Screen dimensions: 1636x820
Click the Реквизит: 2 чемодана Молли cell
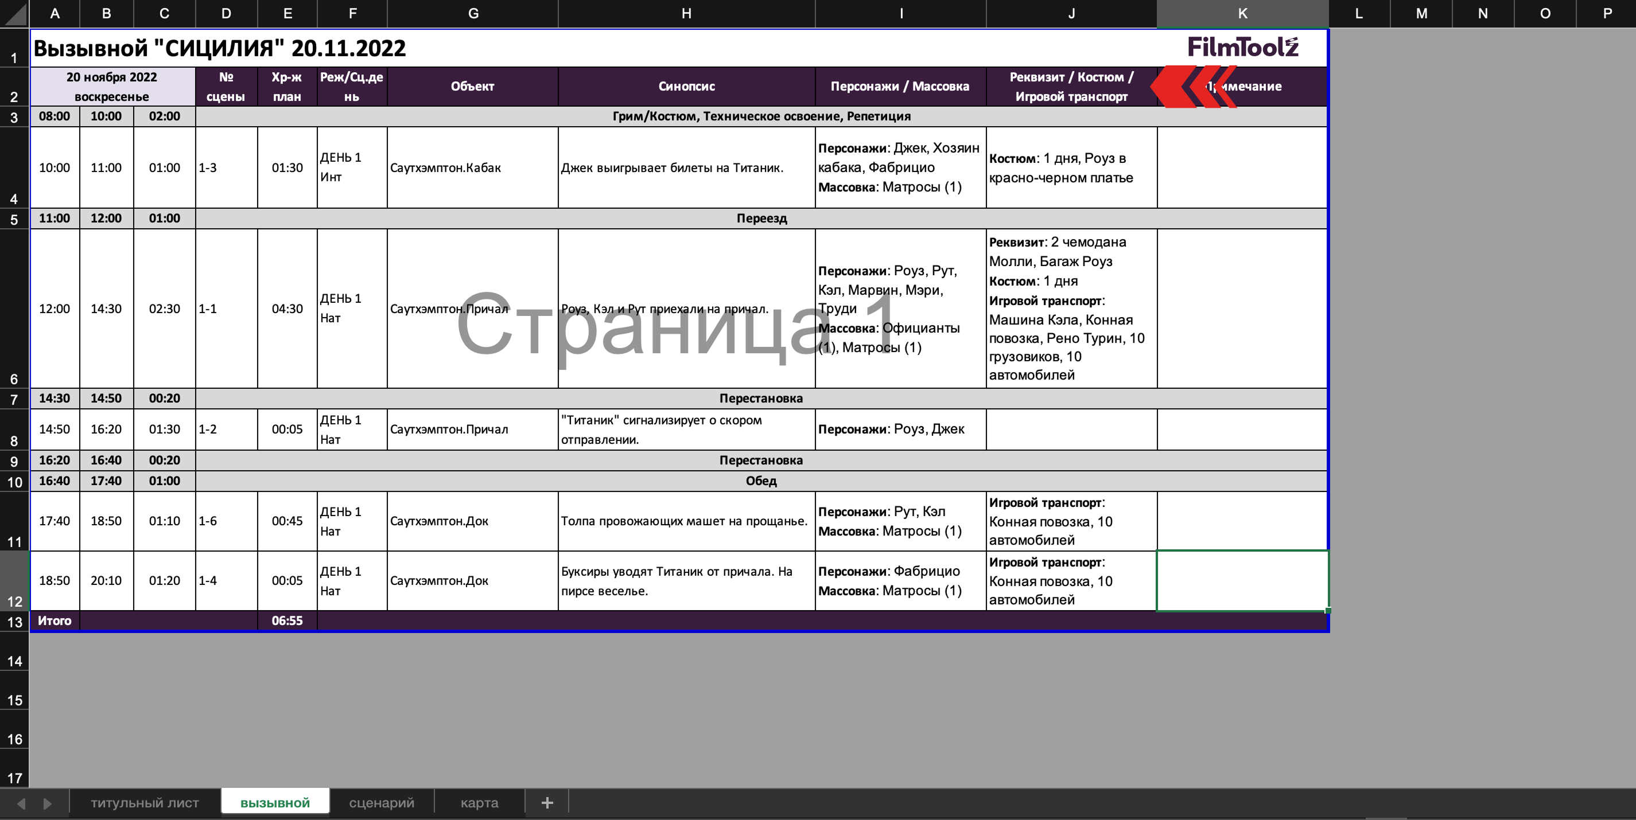pos(1071,309)
